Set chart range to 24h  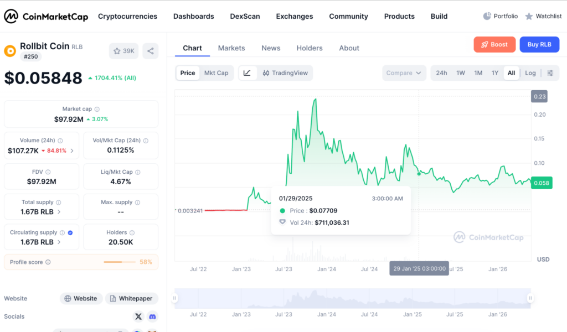[441, 73]
